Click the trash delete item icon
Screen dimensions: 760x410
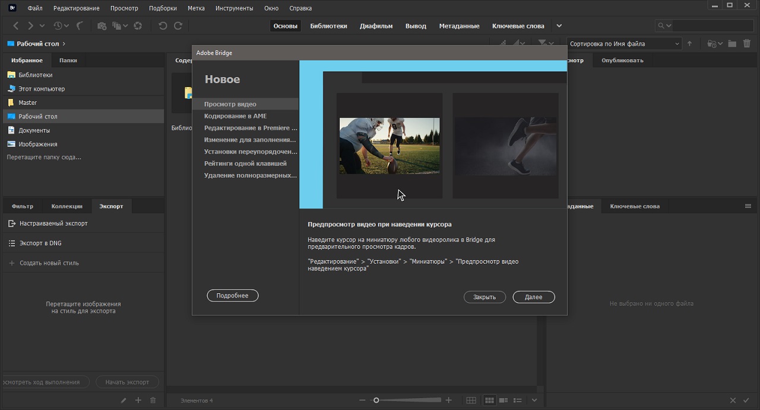click(x=748, y=44)
